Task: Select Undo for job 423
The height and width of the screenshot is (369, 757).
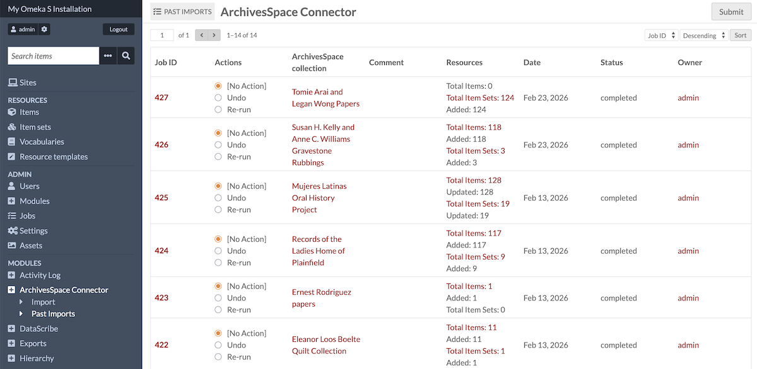Action: [218, 298]
